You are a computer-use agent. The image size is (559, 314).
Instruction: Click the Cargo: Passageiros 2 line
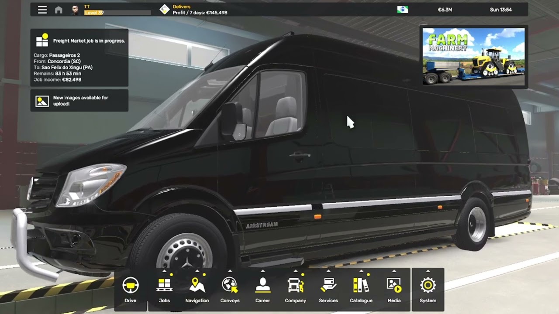pos(57,55)
